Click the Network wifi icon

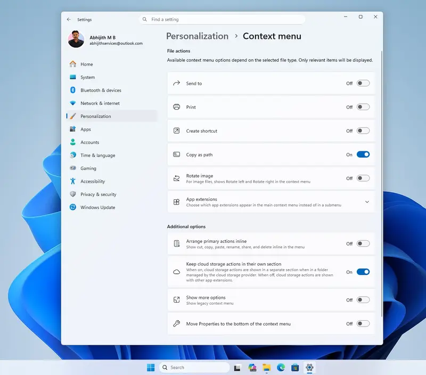tap(73, 103)
